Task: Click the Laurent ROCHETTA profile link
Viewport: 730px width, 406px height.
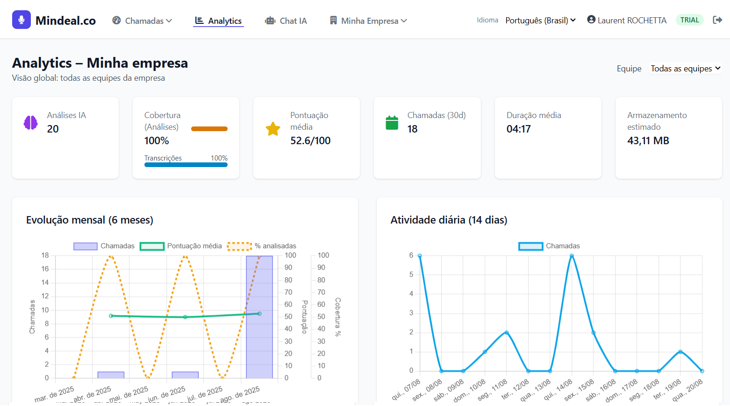Action: coord(627,20)
